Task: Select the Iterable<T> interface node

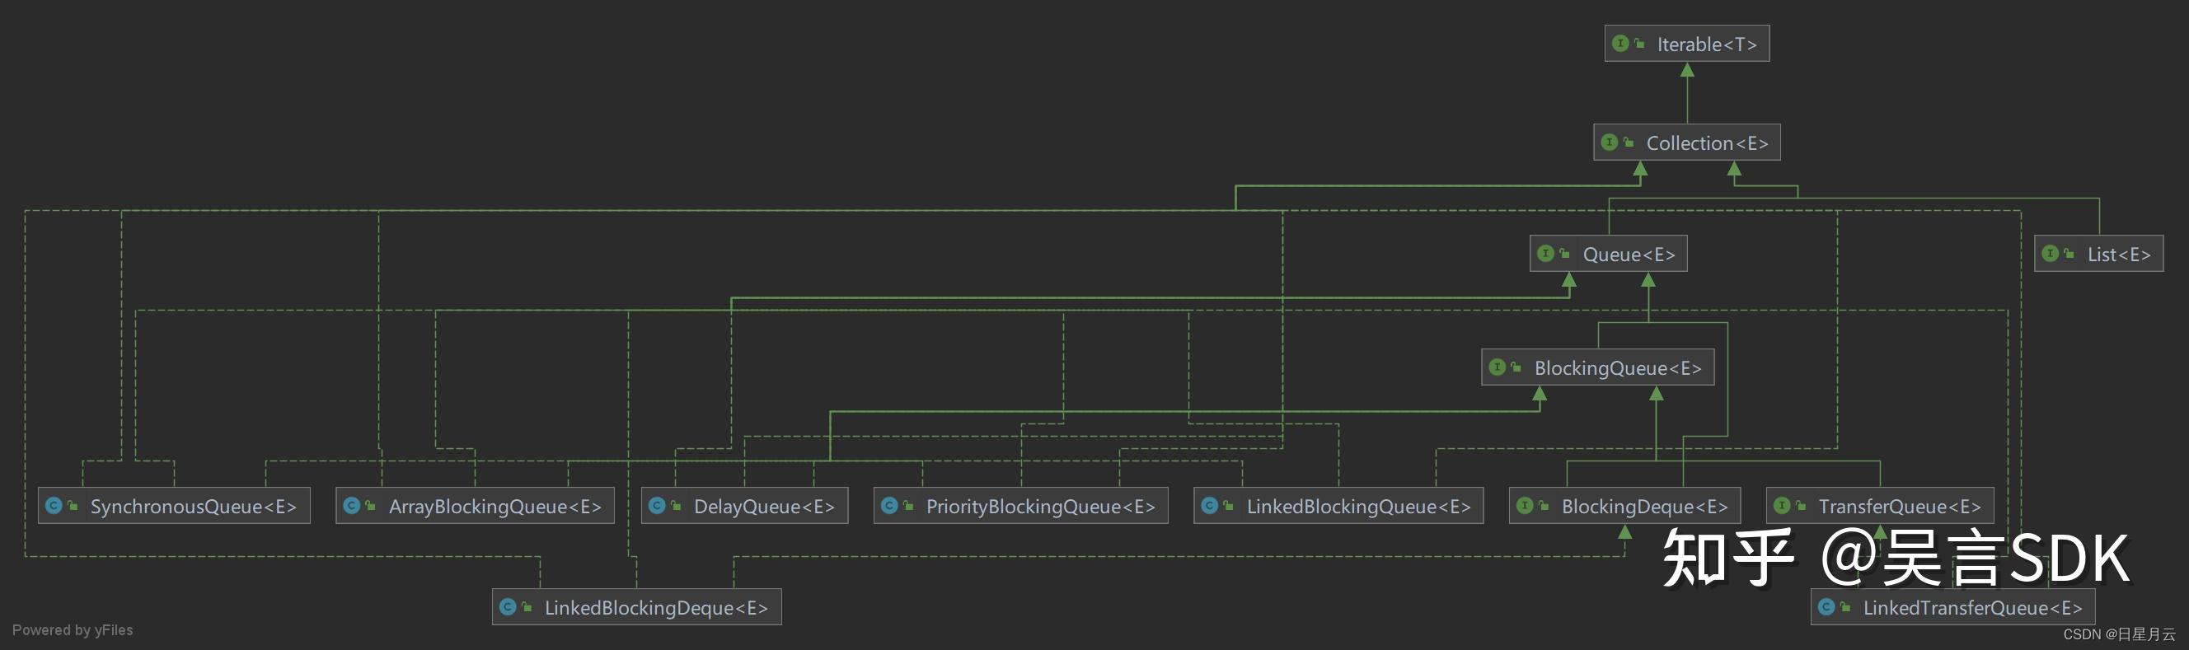Action: [1687, 44]
